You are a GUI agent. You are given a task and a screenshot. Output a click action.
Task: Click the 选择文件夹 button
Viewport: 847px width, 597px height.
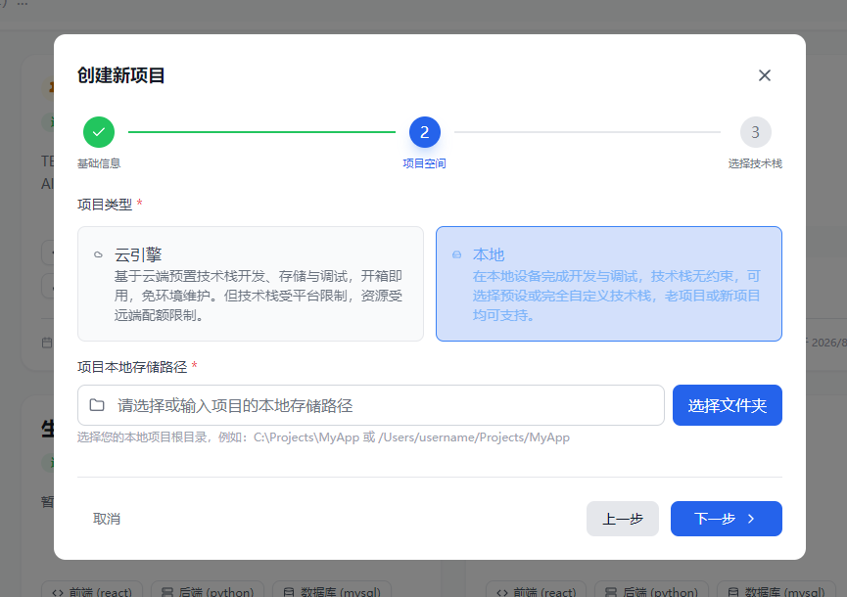728,405
